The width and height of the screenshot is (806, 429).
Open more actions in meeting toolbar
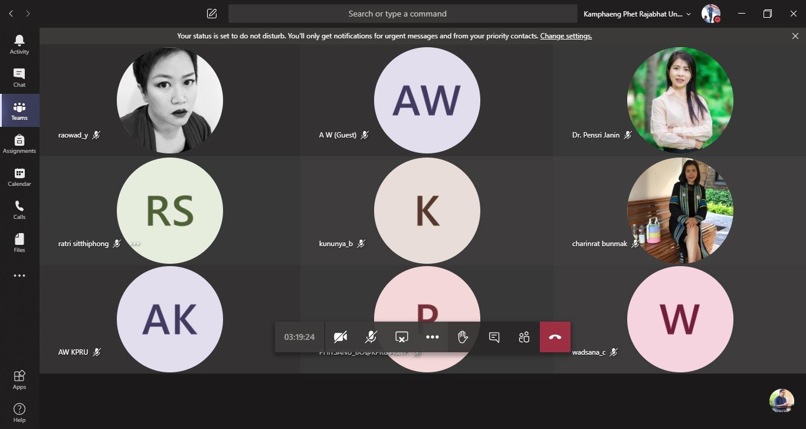click(433, 337)
